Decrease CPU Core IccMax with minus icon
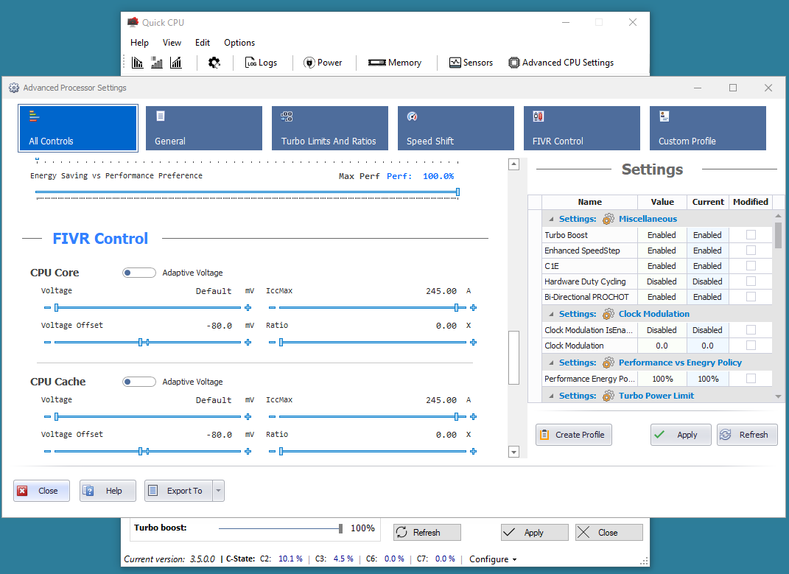 (273, 308)
